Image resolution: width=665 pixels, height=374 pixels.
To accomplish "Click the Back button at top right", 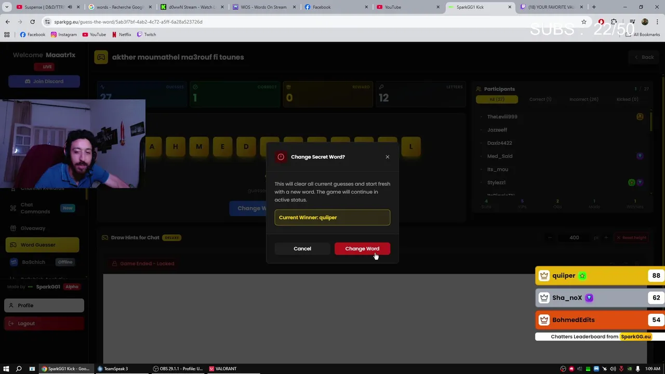I will click(644, 57).
